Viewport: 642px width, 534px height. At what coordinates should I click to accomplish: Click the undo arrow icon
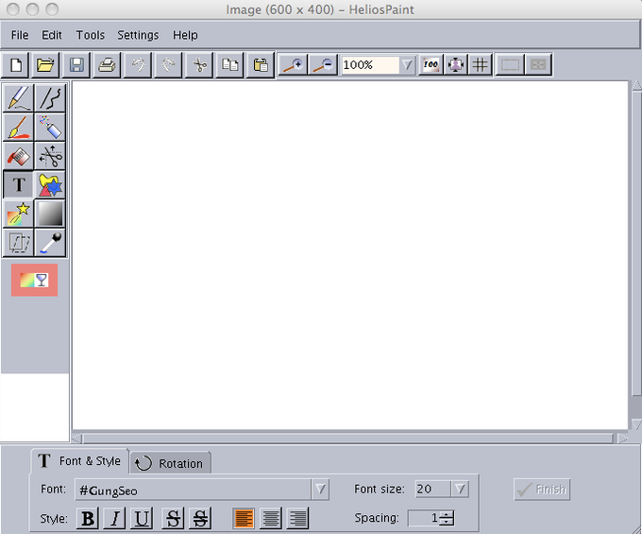(138, 65)
